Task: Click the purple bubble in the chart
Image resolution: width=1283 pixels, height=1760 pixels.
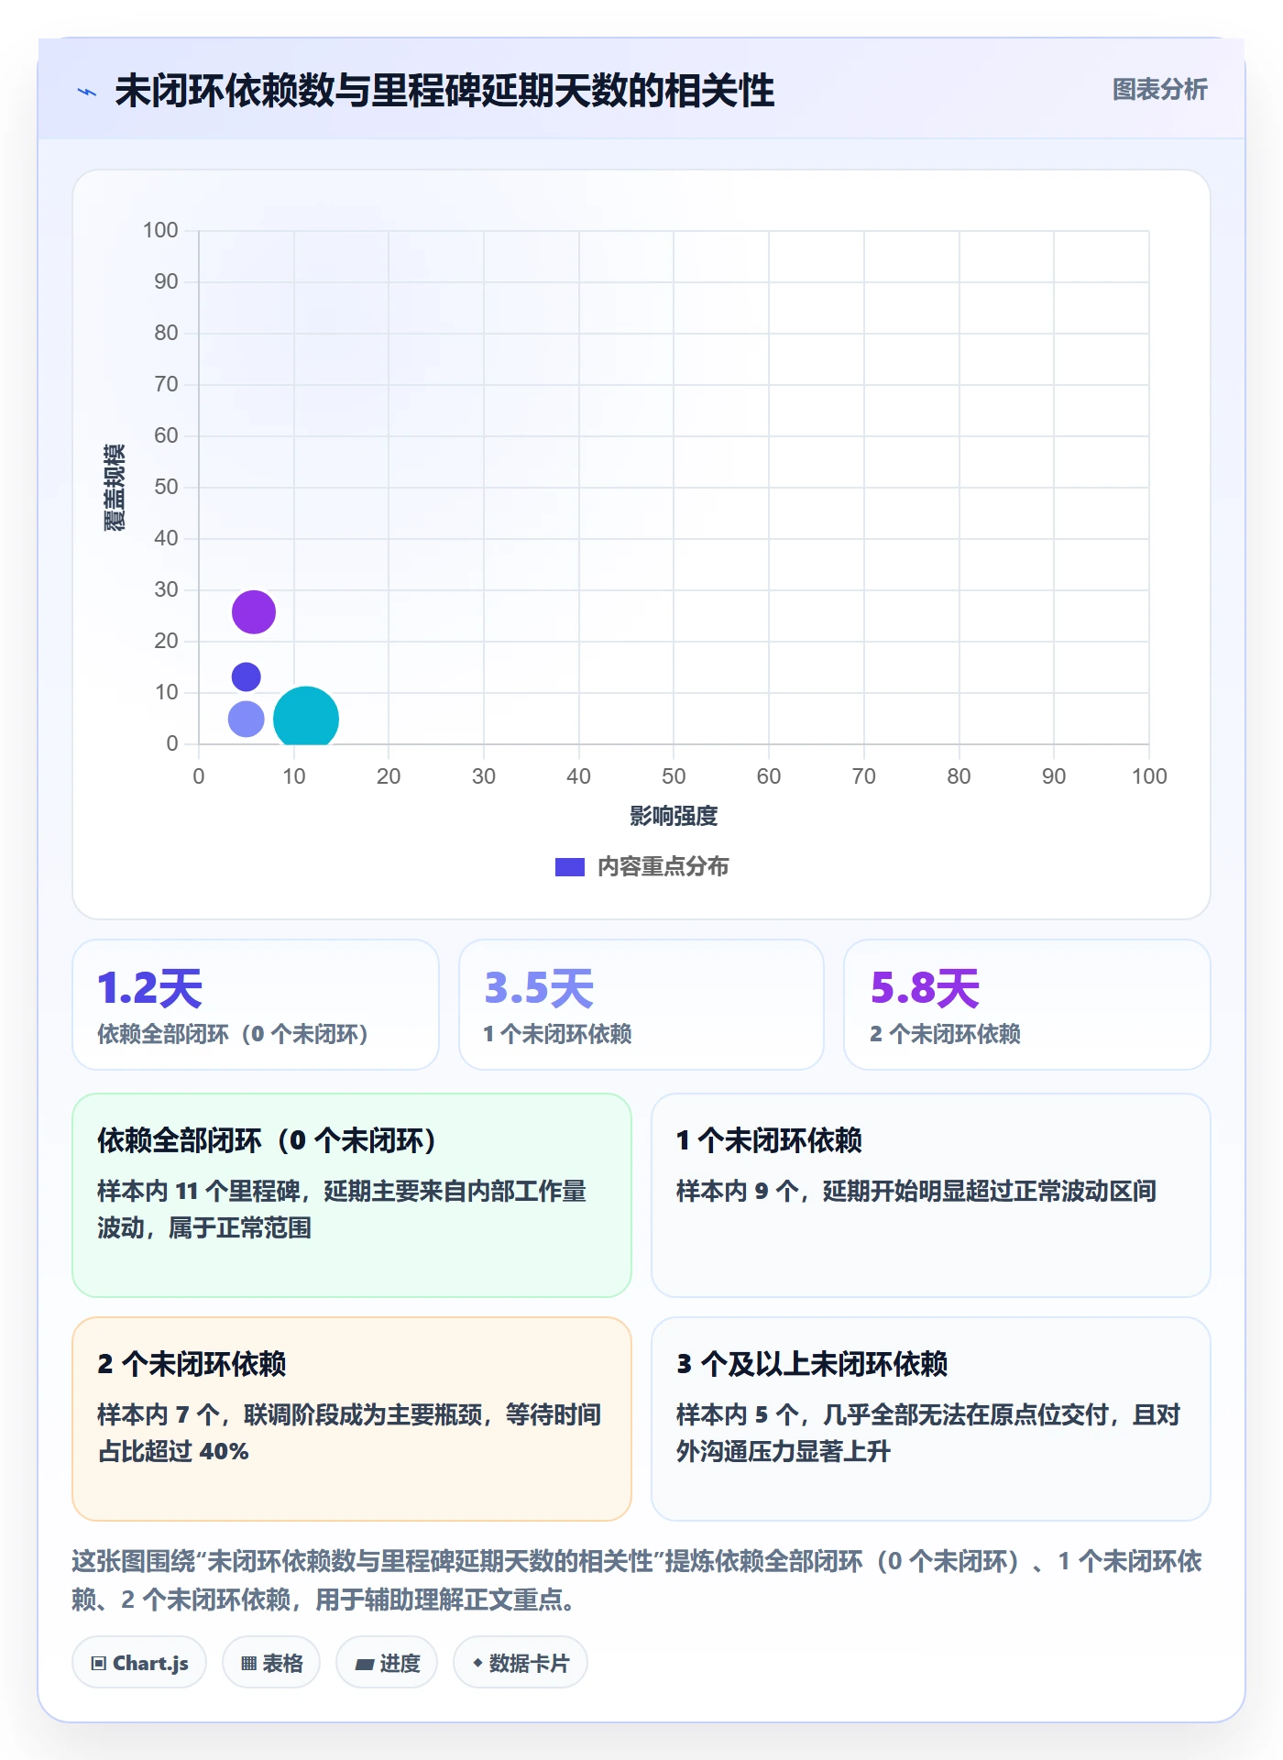Action: 254,612
